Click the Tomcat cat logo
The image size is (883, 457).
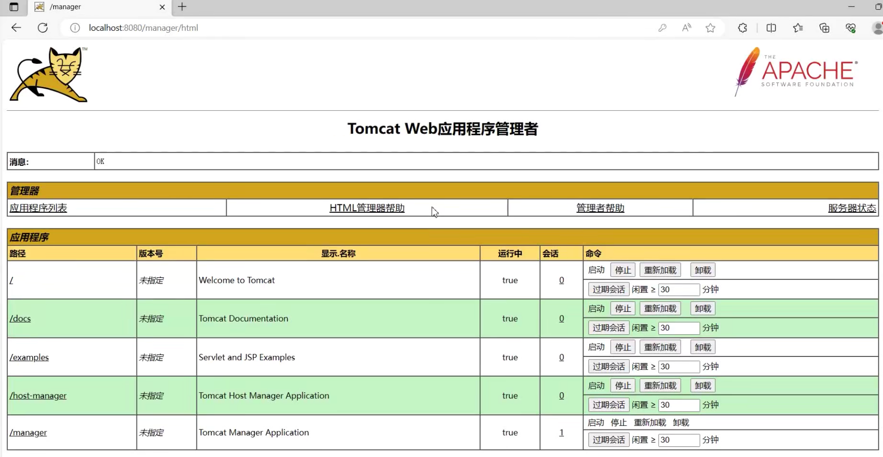(x=49, y=74)
